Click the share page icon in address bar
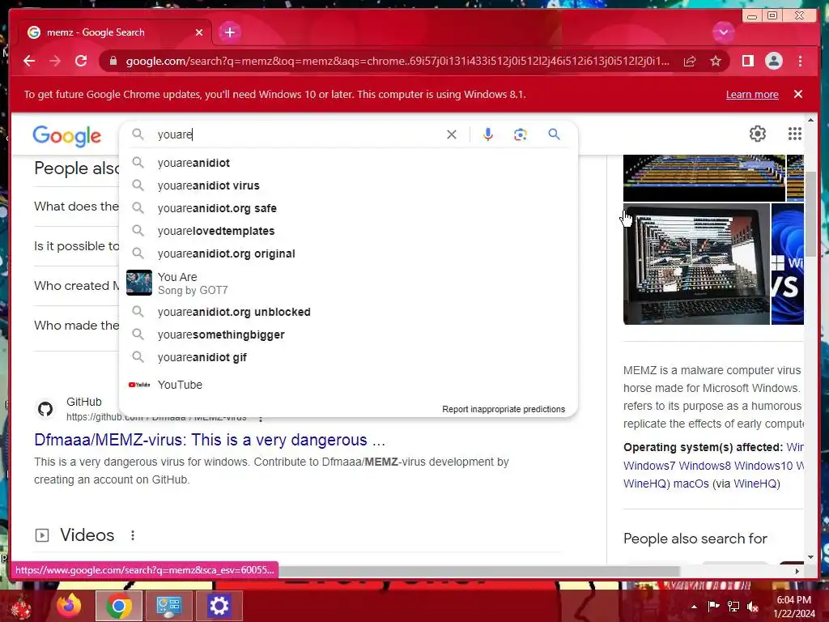The width and height of the screenshot is (829, 622). (x=690, y=62)
